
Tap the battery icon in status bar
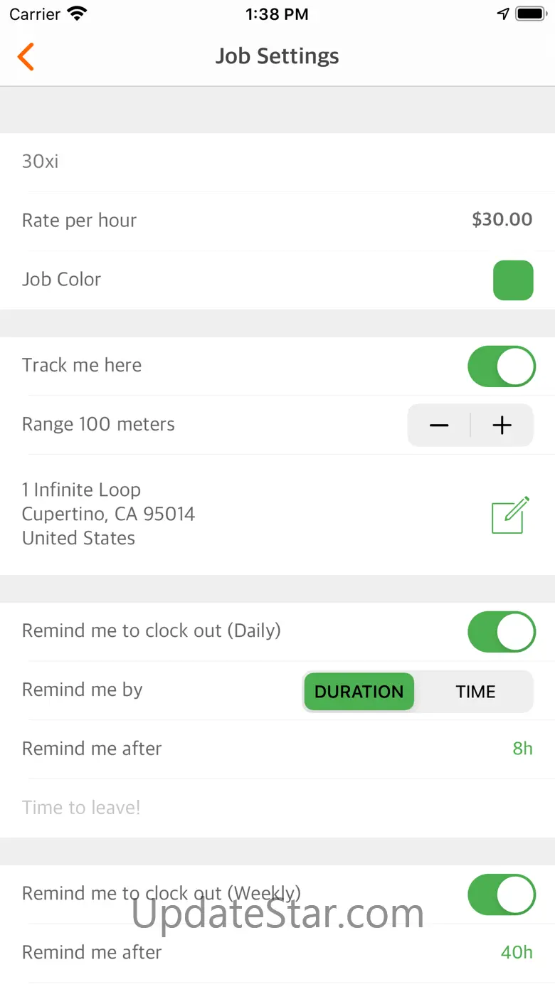(530, 14)
